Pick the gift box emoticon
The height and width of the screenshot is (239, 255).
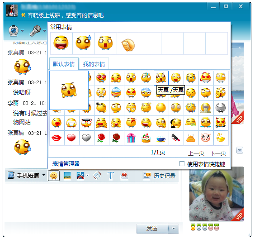click(131, 138)
